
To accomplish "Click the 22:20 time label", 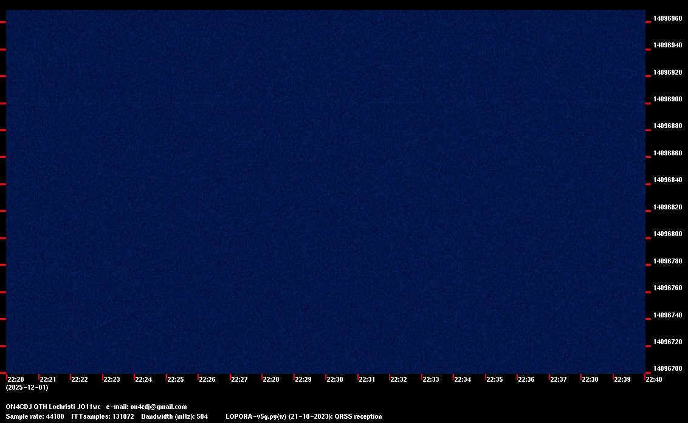I will 16,379.
